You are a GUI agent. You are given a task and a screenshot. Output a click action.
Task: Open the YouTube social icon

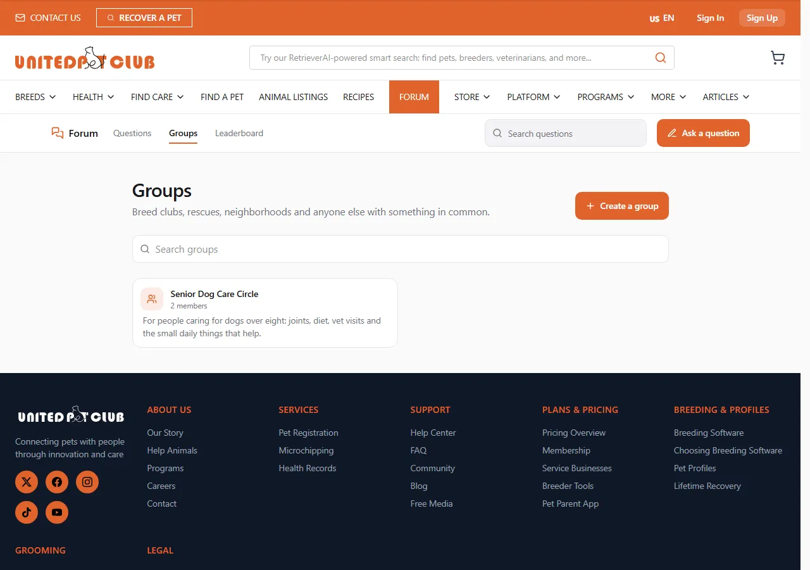click(x=57, y=512)
